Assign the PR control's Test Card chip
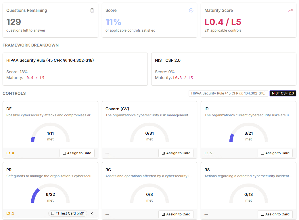 coord(68,213)
